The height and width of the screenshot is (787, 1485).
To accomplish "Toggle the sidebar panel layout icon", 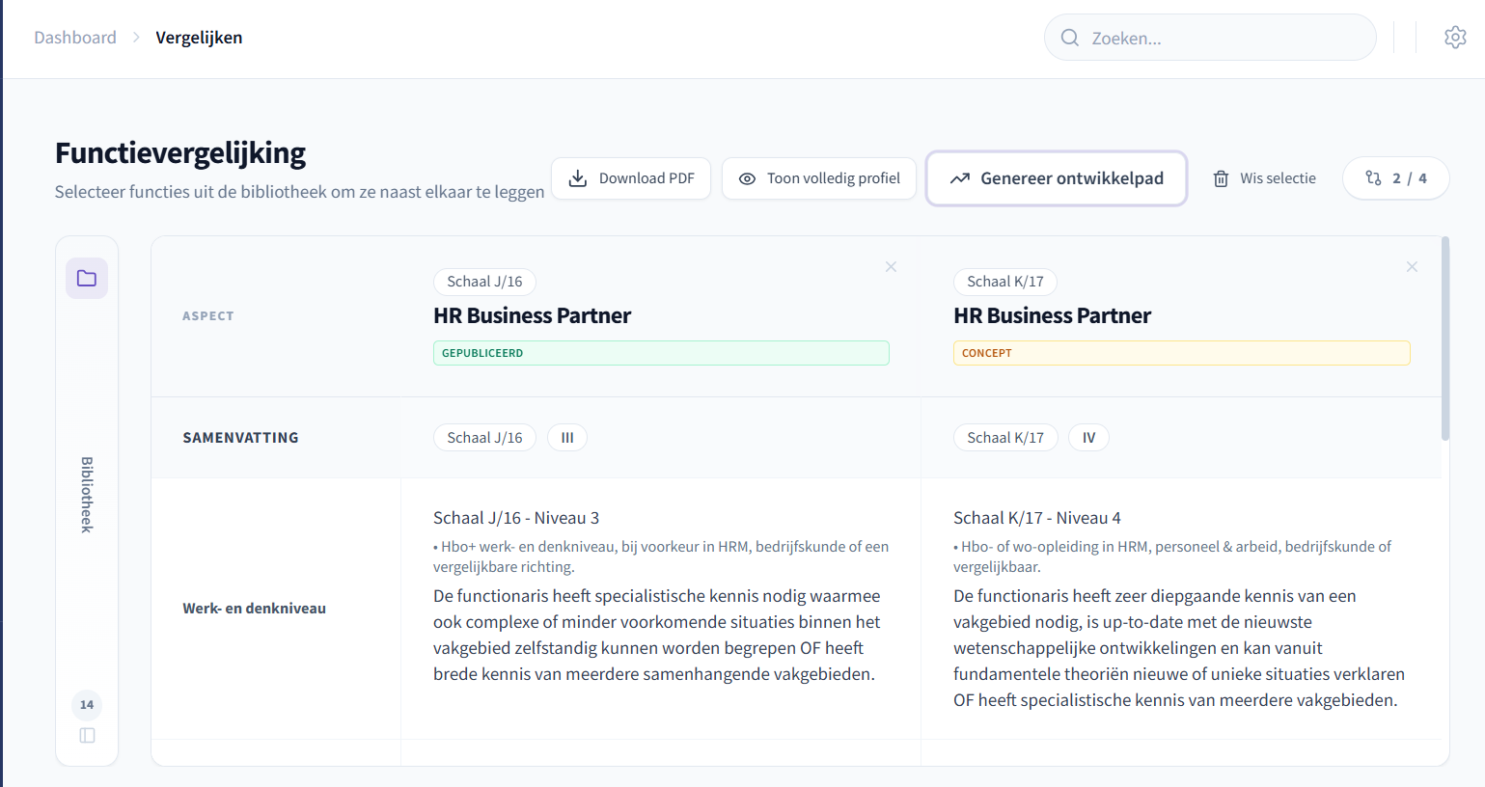I will (87, 736).
